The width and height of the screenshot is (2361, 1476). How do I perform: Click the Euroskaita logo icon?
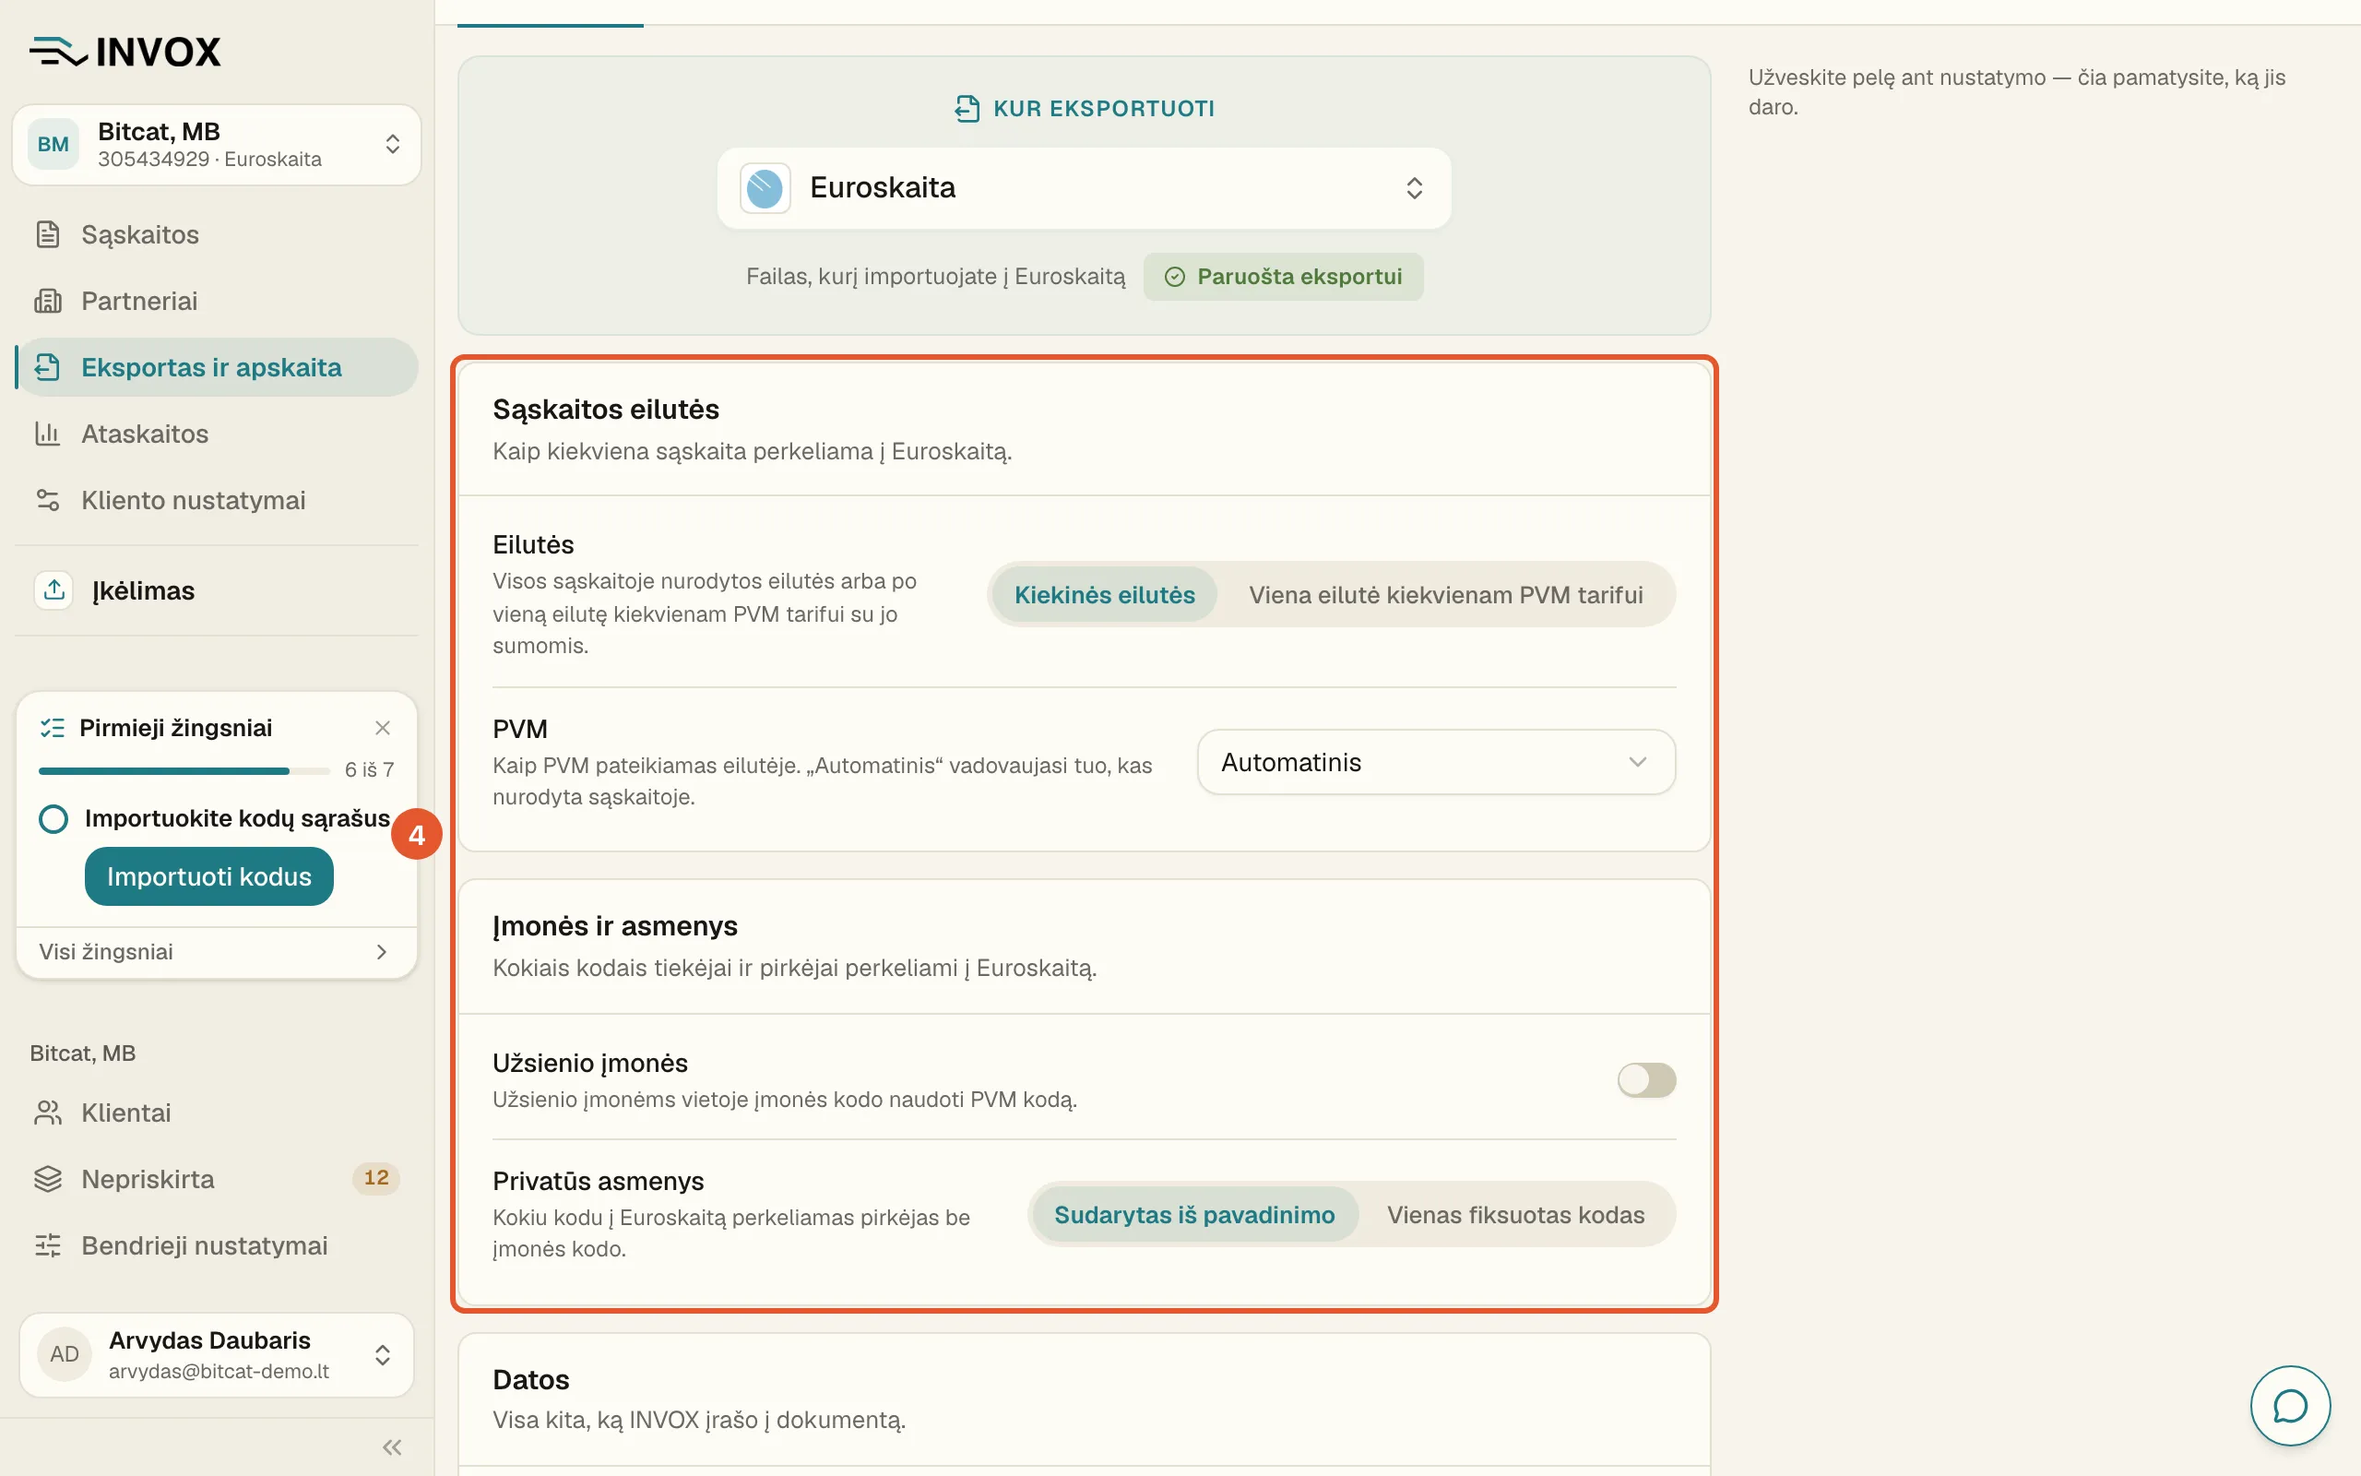pos(765,187)
